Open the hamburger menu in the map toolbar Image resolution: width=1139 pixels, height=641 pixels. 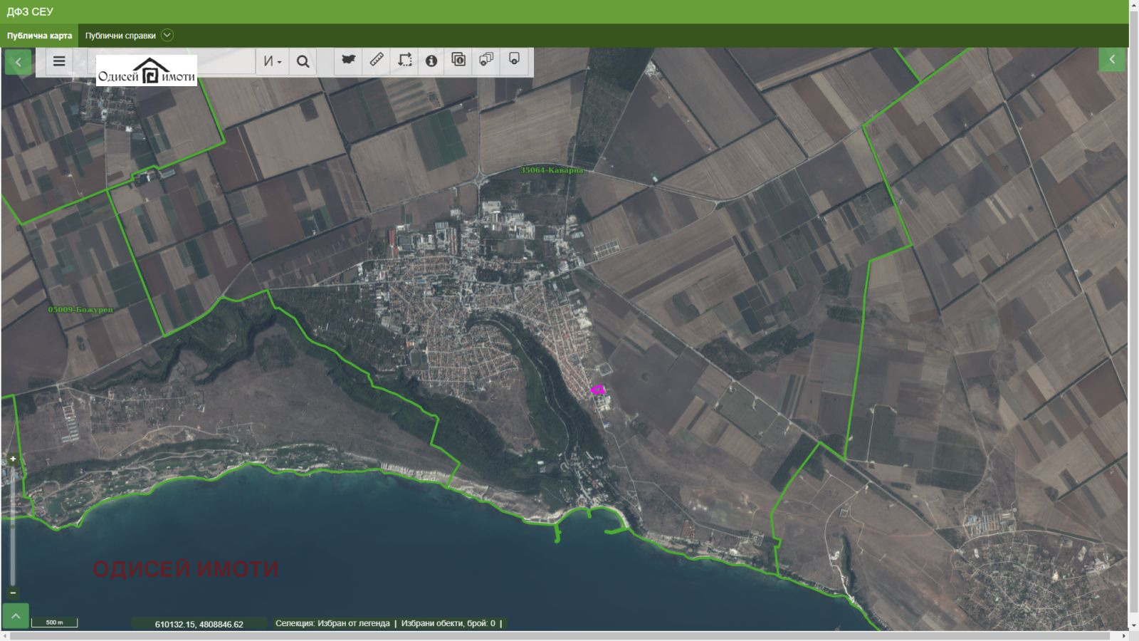pos(59,61)
